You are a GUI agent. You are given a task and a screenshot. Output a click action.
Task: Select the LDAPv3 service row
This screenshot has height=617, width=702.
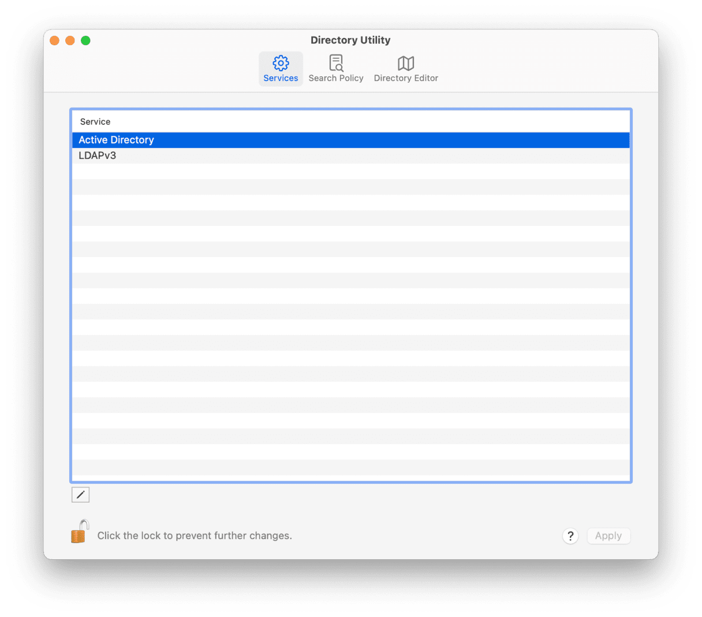351,156
